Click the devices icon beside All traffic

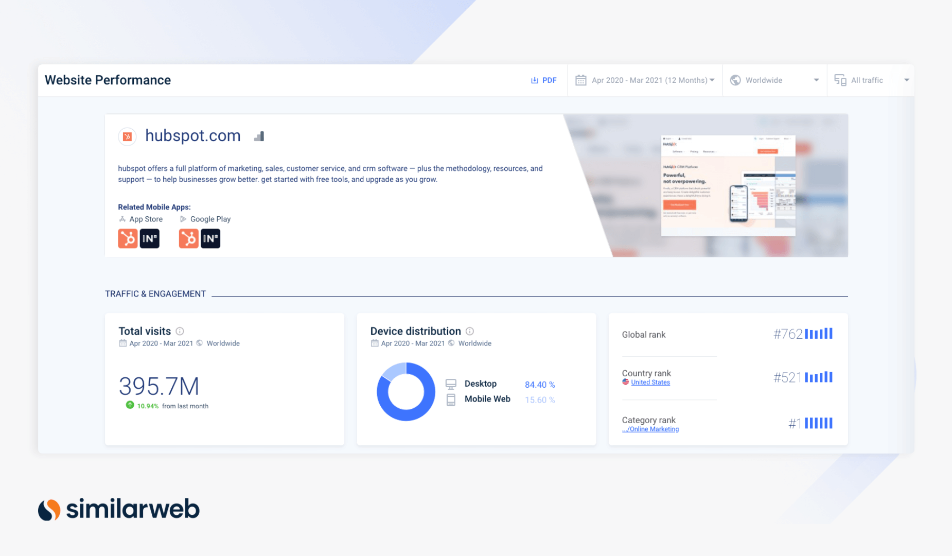(x=840, y=80)
